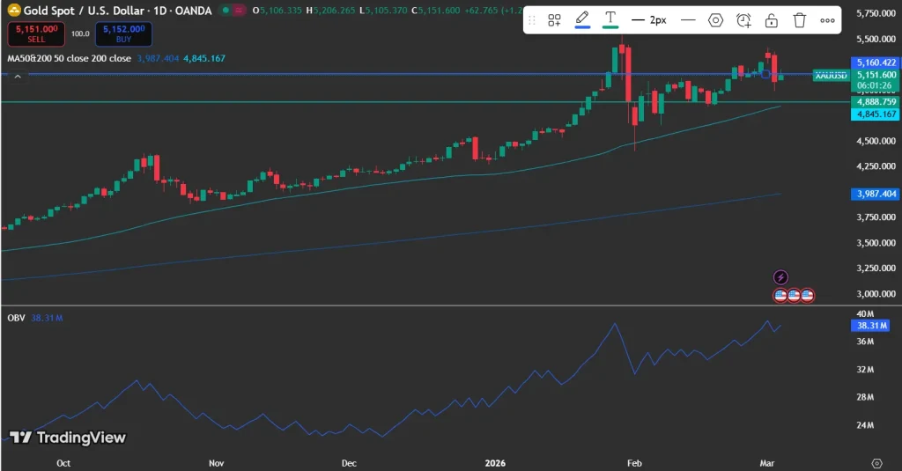Select the MA50&200 indicator legend

point(69,59)
